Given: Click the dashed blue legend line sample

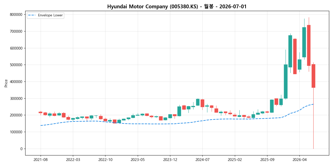Looking at the screenshot, I should pyautogui.click(x=32, y=15).
